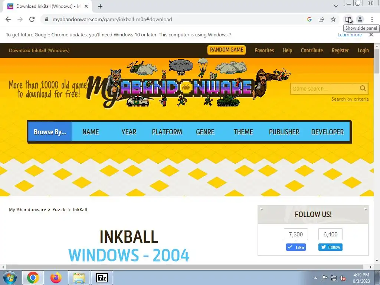
Task: Click the Facebook Like button
Action: tap(296, 247)
